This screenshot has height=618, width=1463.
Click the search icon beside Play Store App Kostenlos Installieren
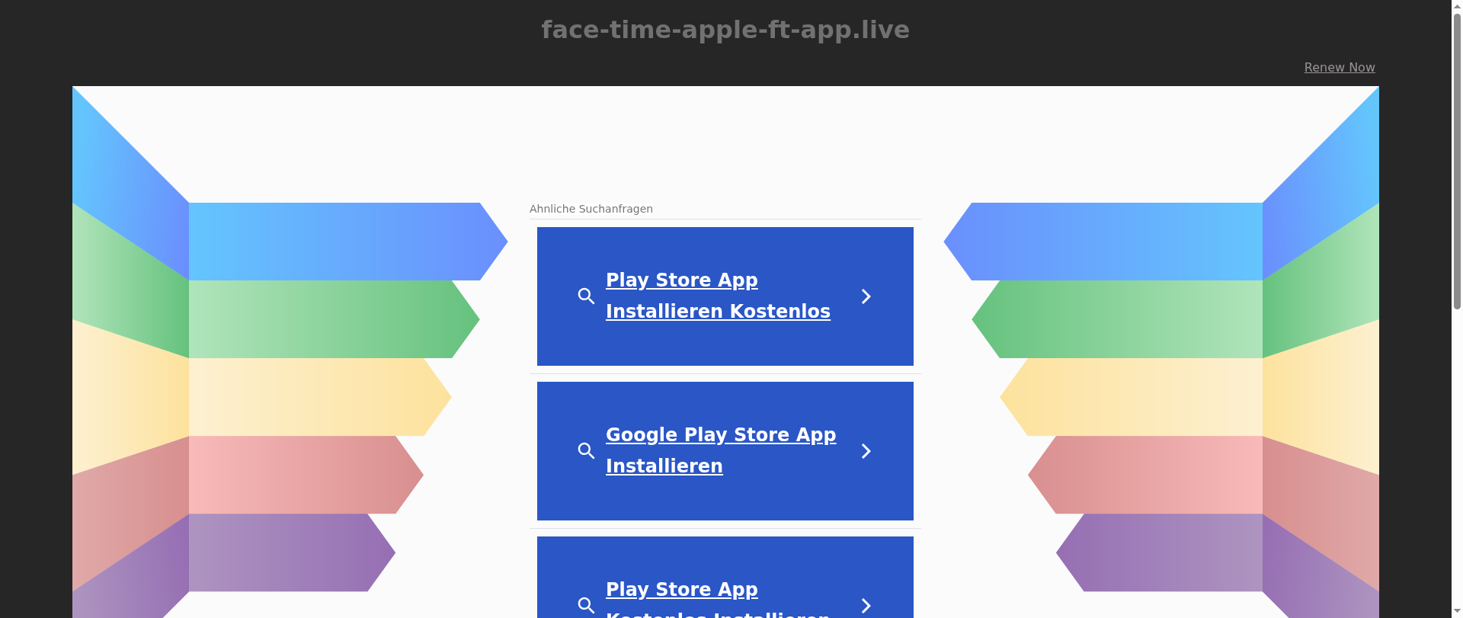click(x=586, y=605)
